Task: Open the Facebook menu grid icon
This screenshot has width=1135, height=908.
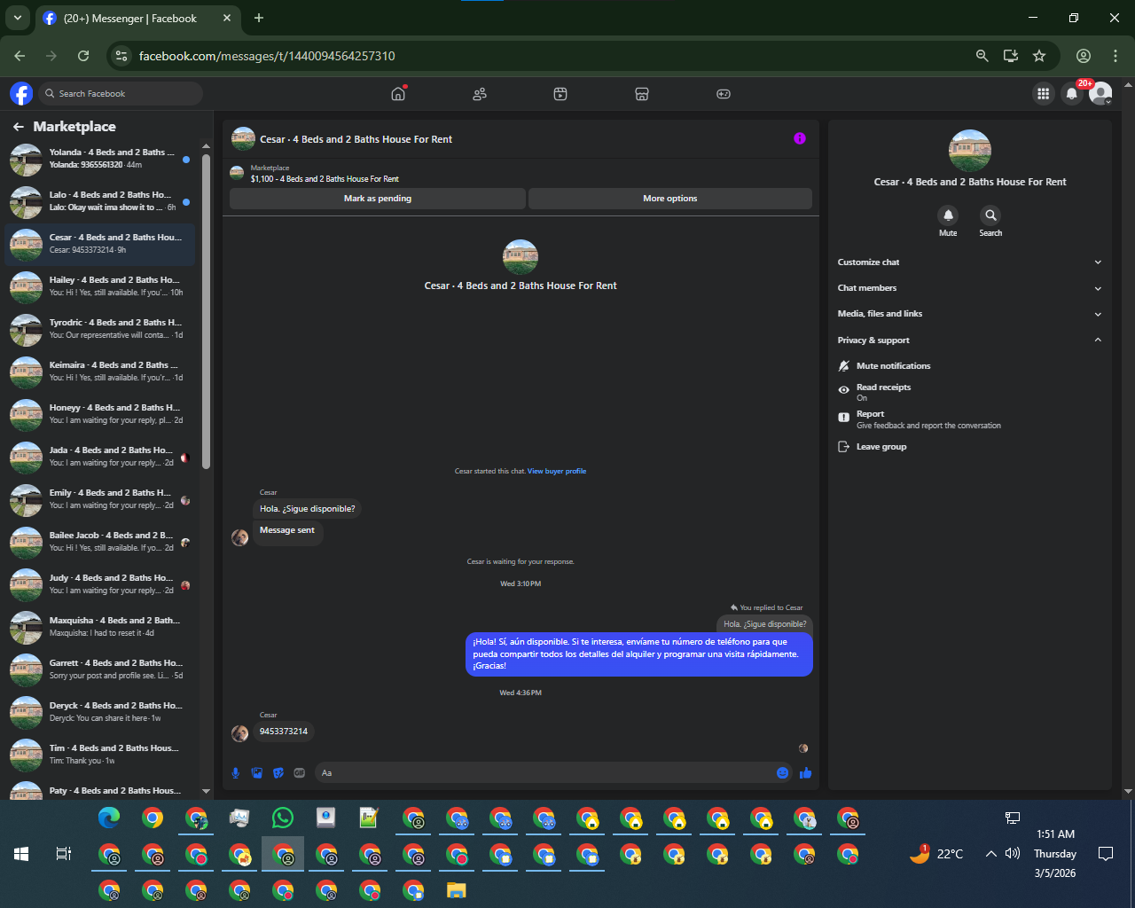Action: tap(1044, 93)
